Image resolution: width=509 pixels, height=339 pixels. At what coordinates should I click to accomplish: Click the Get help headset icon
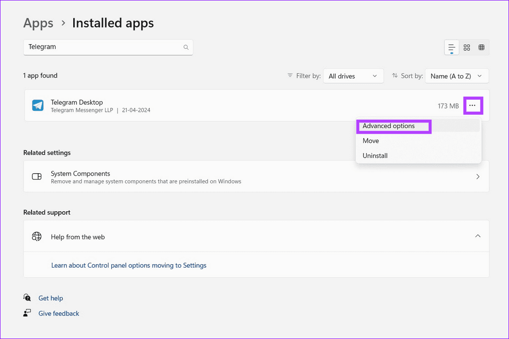(27, 298)
